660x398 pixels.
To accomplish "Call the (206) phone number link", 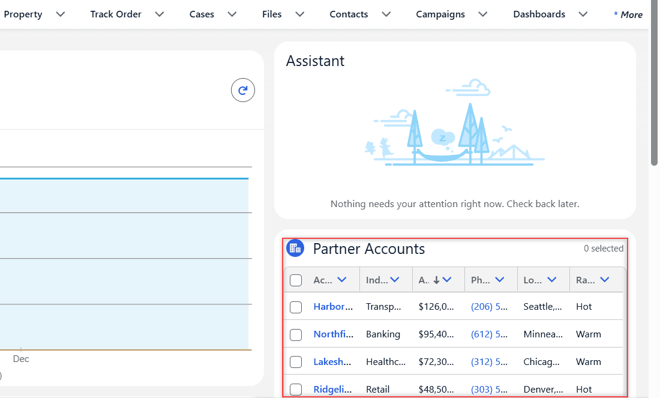I will [x=489, y=307].
